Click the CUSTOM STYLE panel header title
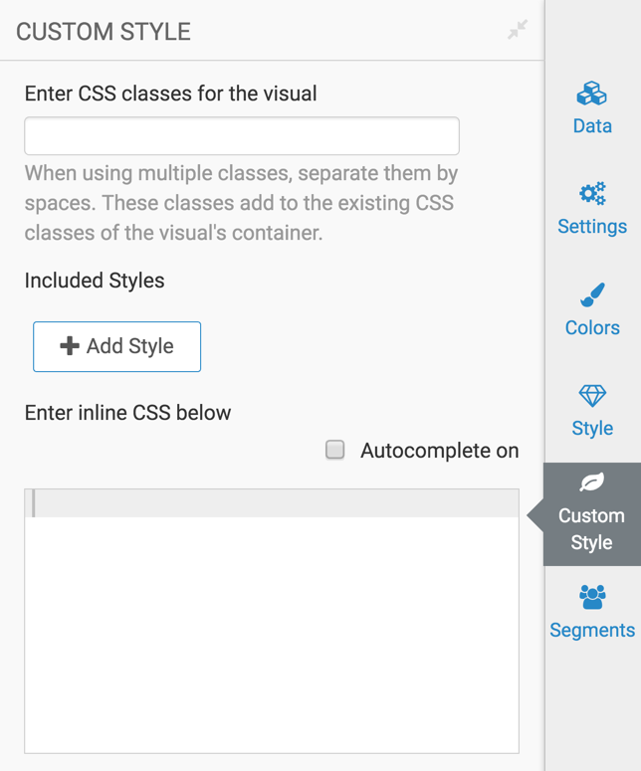 click(x=104, y=32)
